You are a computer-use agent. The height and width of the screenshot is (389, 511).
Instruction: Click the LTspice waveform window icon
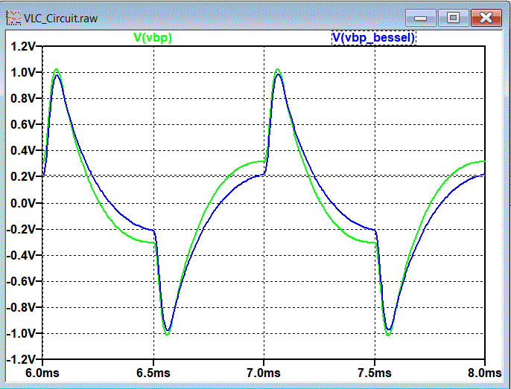tap(14, 18)
